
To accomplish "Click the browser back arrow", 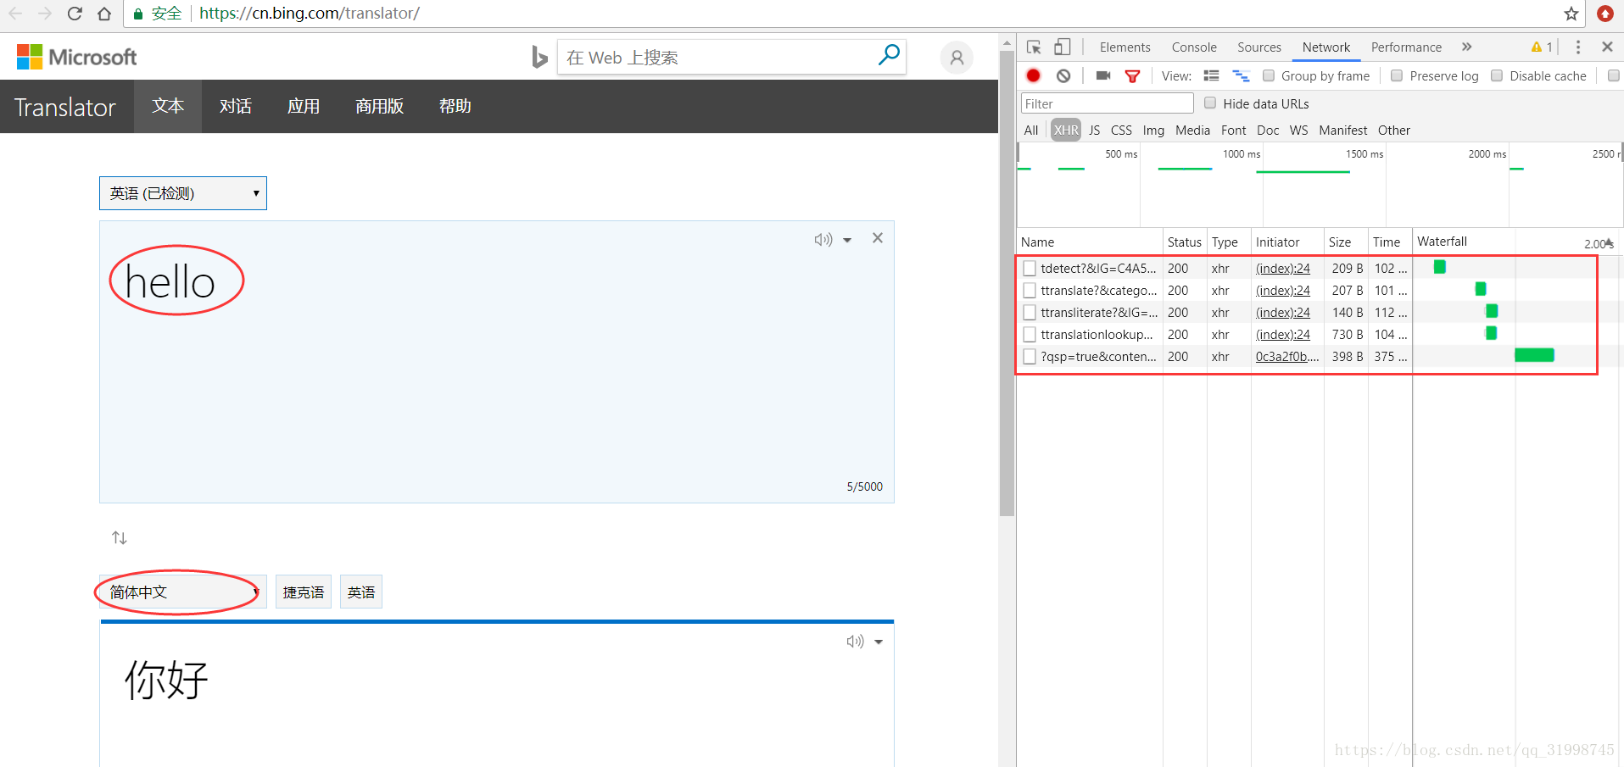I will click(x=15, y=14).
